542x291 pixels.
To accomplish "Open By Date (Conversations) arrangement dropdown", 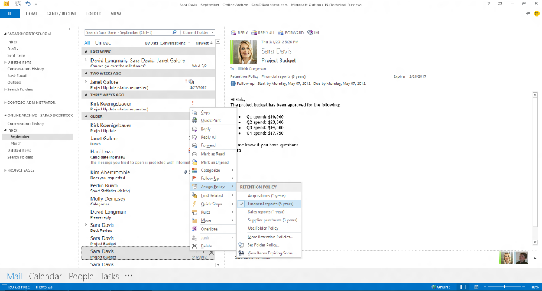I will pyautogui.click(x=167, y=43).
